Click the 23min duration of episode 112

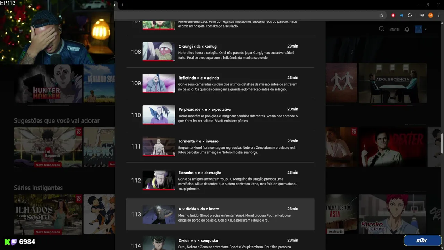(292, 173)
